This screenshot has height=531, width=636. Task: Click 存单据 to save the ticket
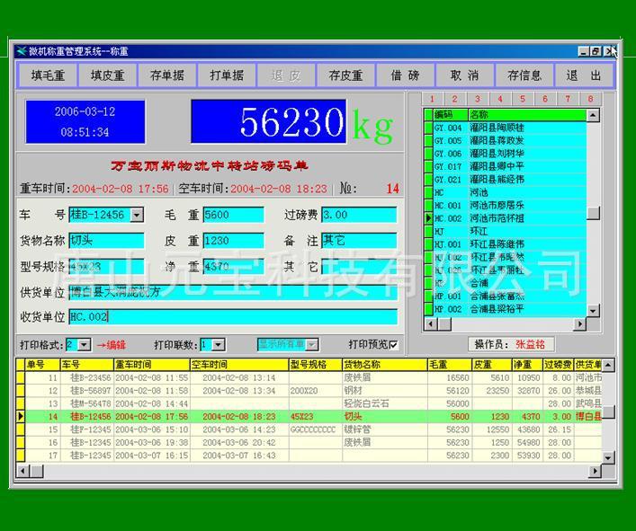167,75
